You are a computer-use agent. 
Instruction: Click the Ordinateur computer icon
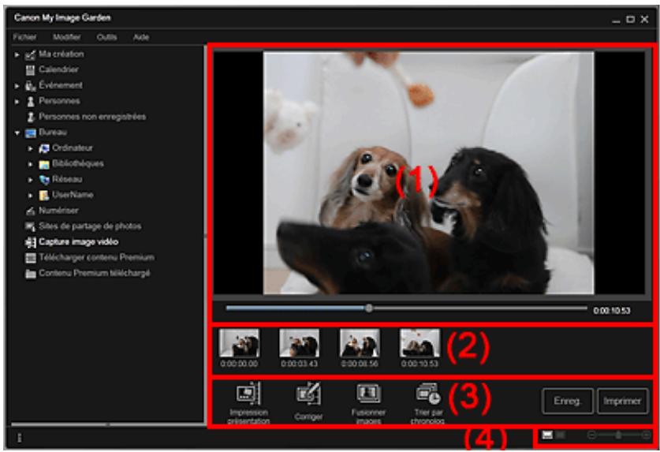[44, 149]
